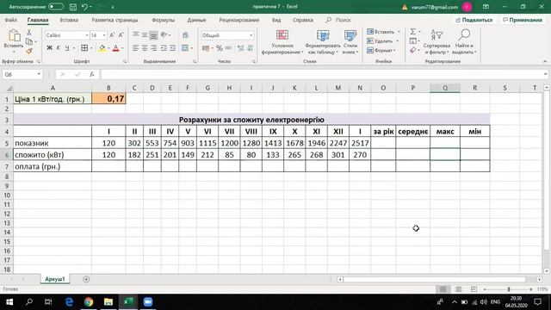Expand the formula bar chevron
551x310 pixels.
[x=545, y=74]
